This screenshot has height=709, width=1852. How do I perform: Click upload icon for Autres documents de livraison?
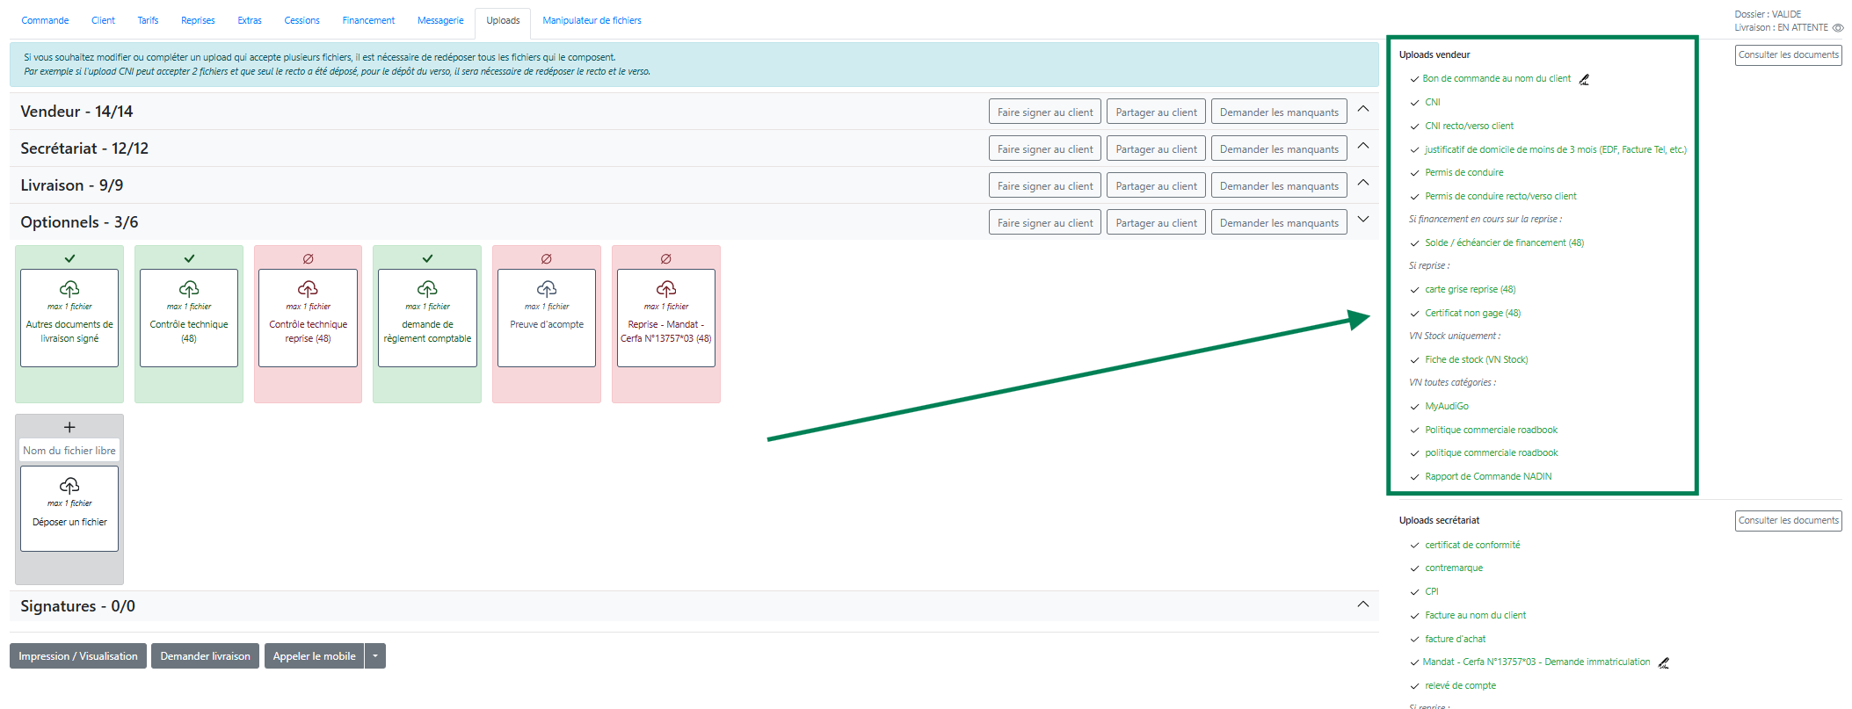[69, 289]
